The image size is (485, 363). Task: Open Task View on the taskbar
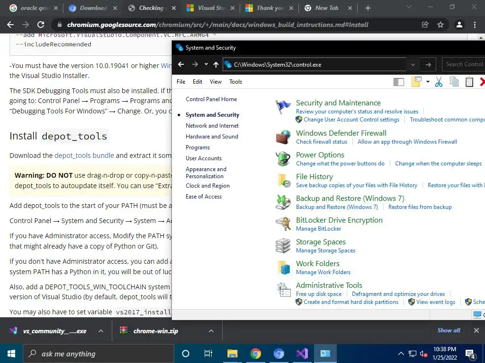click(x=208, y=354)
